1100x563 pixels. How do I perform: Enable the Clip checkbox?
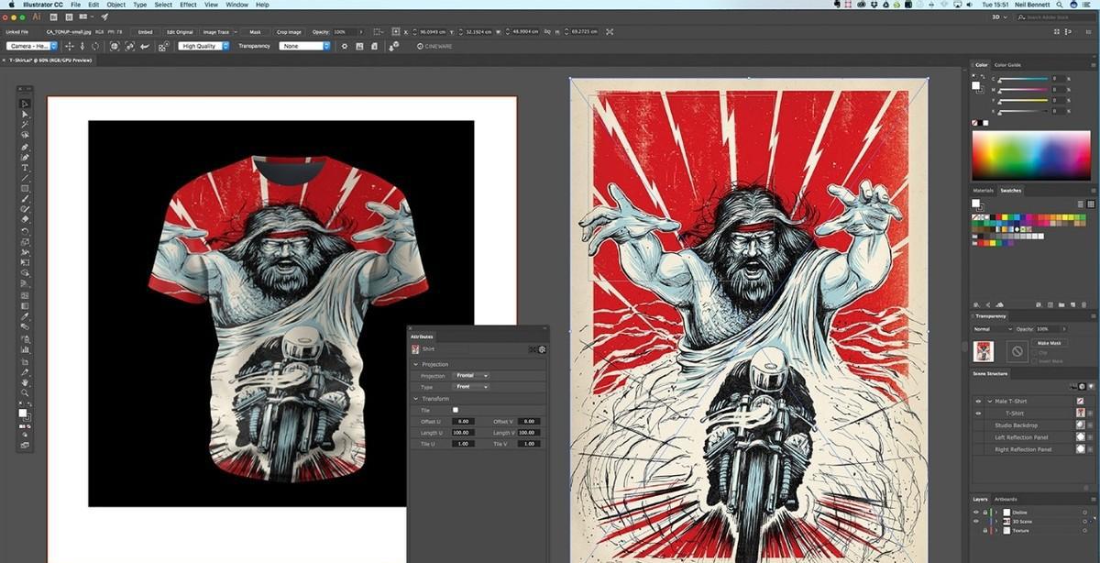coord(1034,352)
